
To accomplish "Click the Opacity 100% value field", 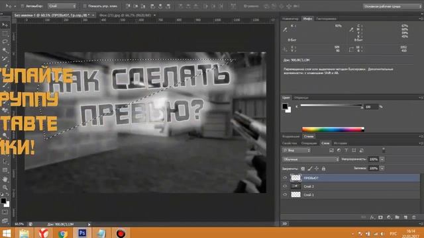I will tap(374, 159).
